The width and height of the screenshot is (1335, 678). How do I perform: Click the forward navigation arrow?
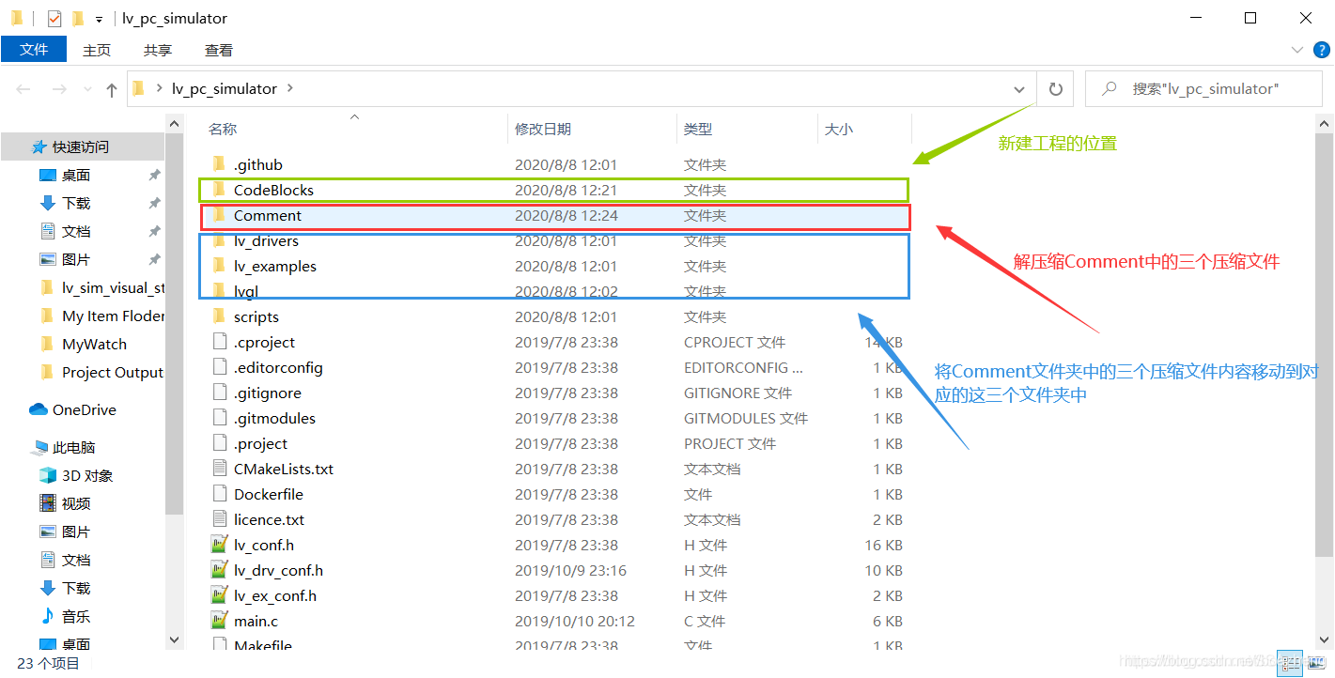[58, 89]
